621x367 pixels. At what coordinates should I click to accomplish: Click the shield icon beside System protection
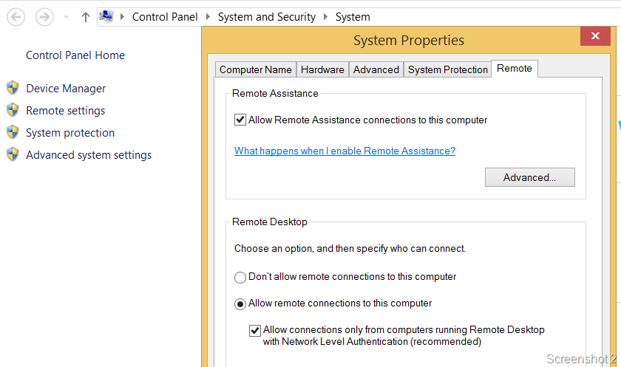click(13, 133)
